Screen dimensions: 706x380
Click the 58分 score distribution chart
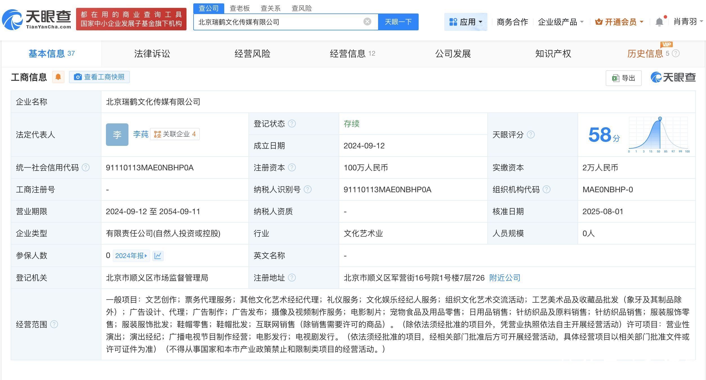[x=660, y=135]
